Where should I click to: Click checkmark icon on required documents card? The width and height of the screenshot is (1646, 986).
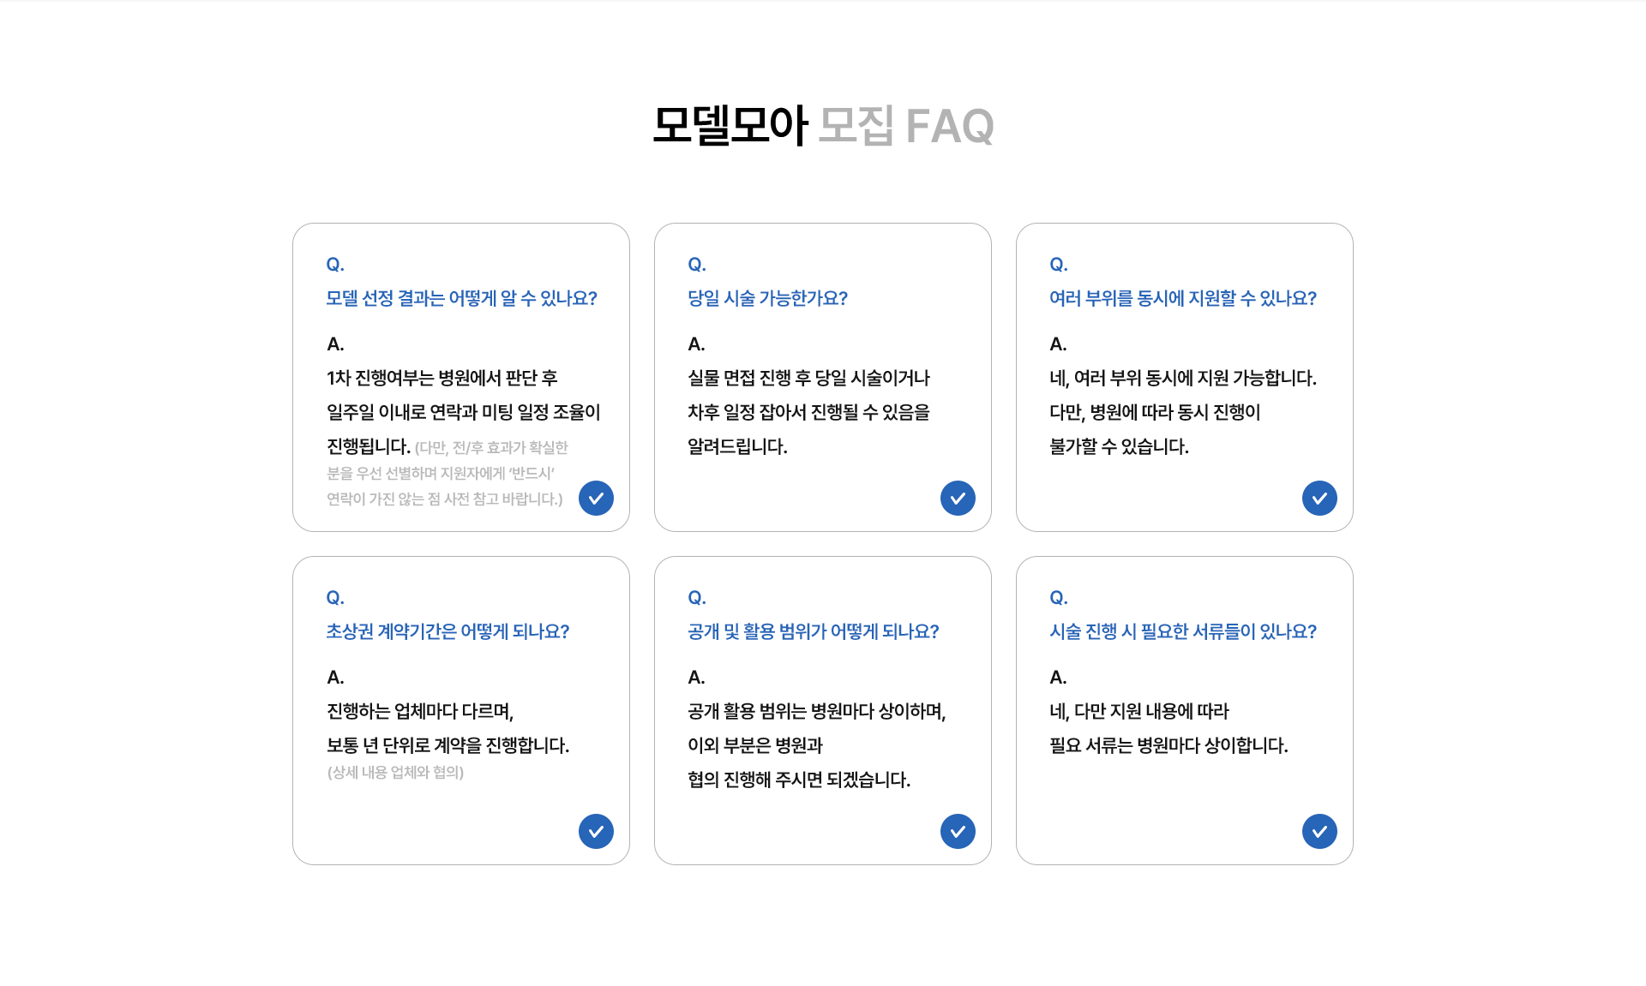(x=1319, y=831)
